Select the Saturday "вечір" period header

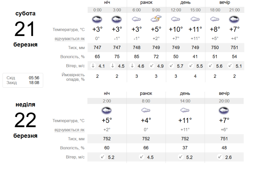(224, 3)
